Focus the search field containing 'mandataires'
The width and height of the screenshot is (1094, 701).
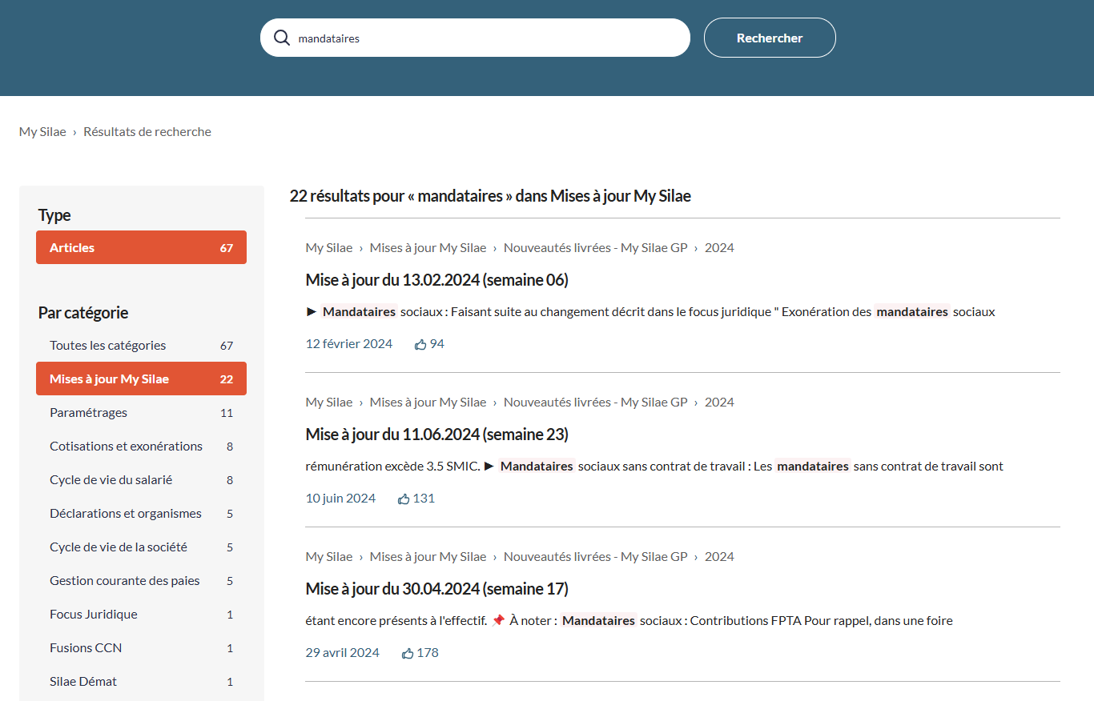point(475,38)
